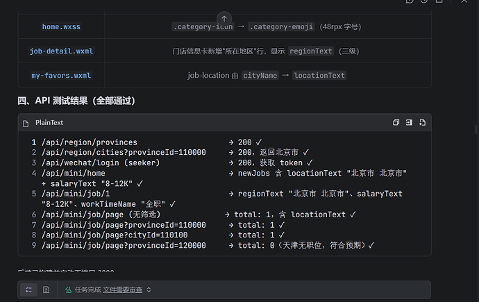Image resolution: width=479 pixels, height=302 pixels.
Task: Open the my-favors.wxml file link
Action: tap(61, 76)
